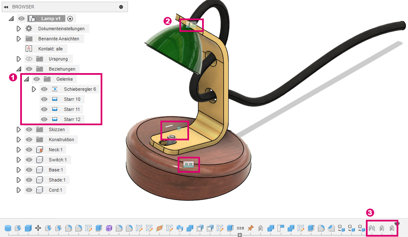Expand Dokumenteinstellungen
408x237 pixels.
[x=19, y=29]
